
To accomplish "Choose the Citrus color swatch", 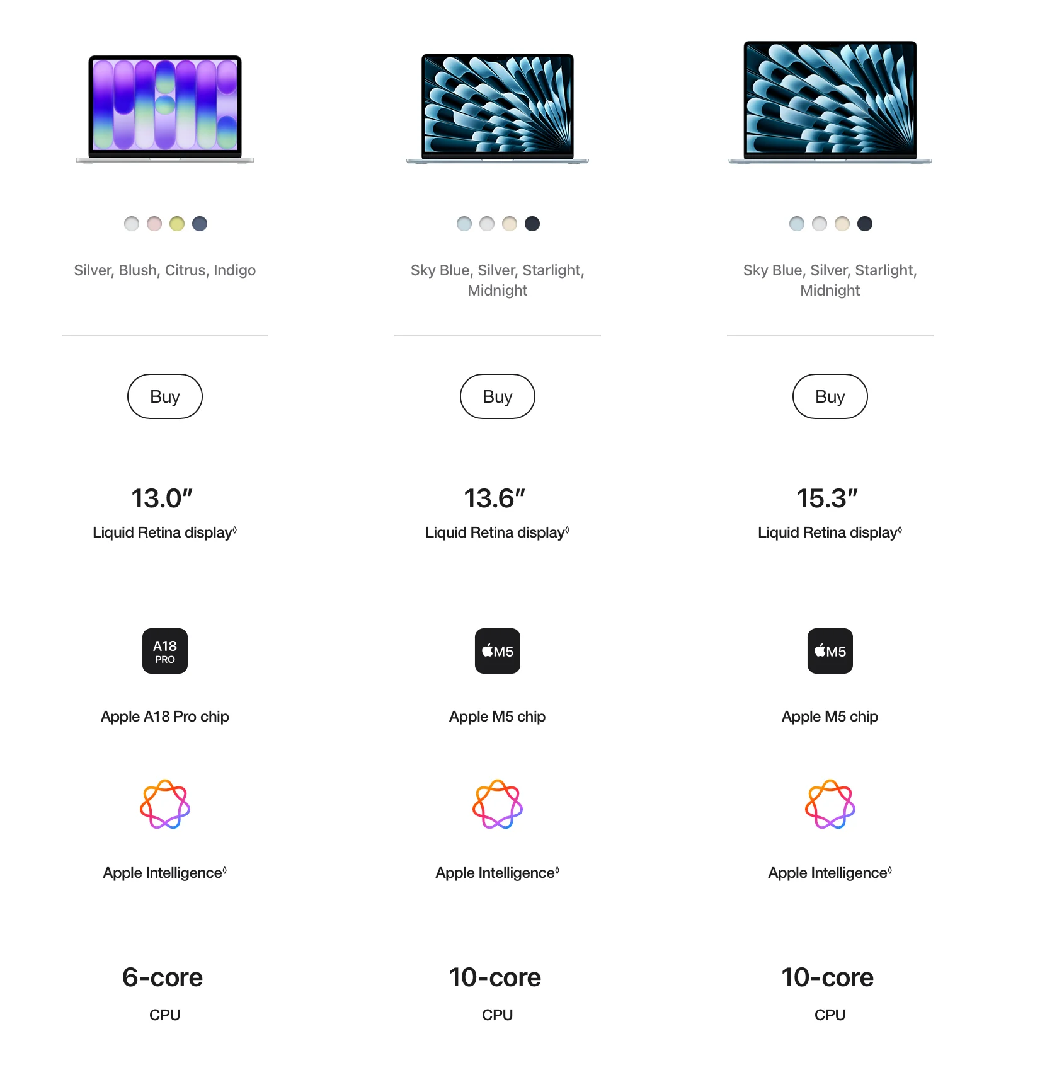I will click(x=177, y=224).
